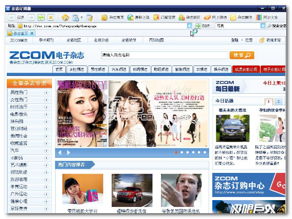Click the 注册 register link
292x219 pixels.
click(x=248, y=40)
